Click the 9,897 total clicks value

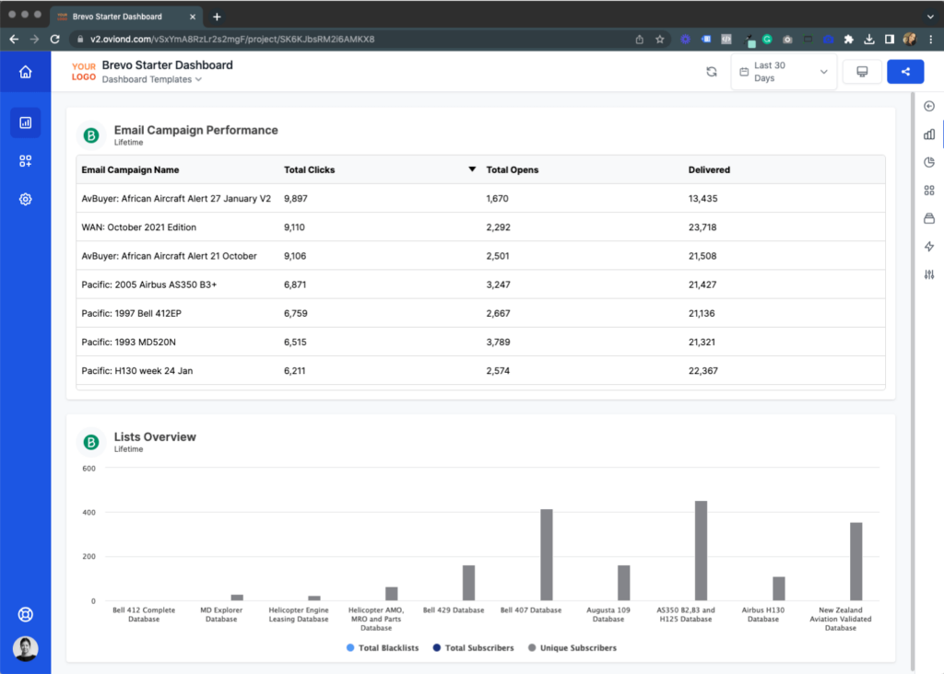click(296, 198)
